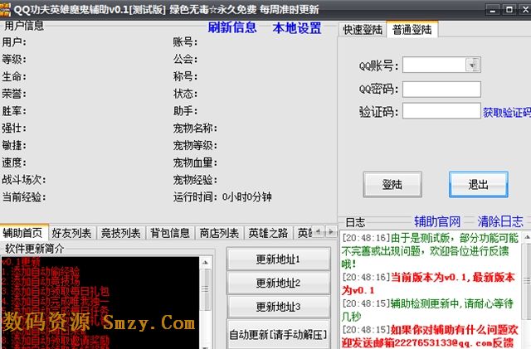Screen dimensions: 531x349
Task: Click 运行时间: 0小时0分钟 text
Action: point(222,196)
